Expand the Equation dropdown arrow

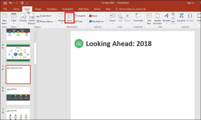[x=181, y=24]
